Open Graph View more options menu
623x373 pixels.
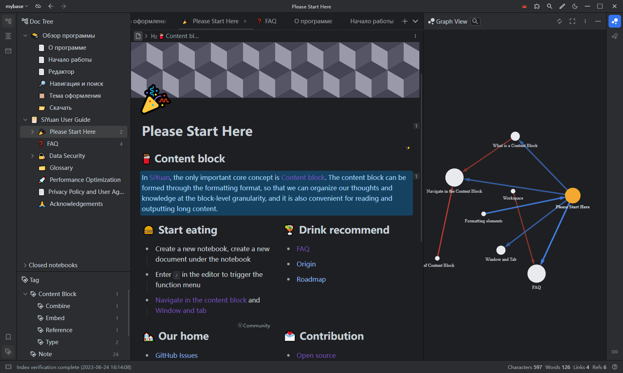point(585,21)
